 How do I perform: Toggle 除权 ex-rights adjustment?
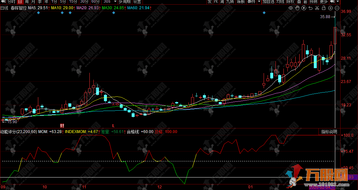290,2
